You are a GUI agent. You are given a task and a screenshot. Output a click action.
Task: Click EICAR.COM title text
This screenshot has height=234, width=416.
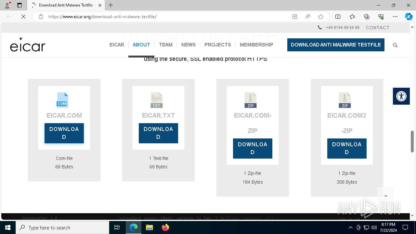tap(64, 115)
